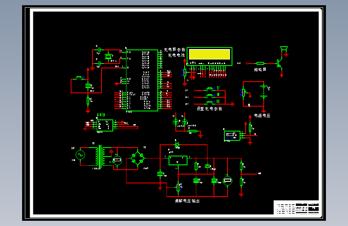Click the left LED symbol
This screenshot has height=226, width=348.
pyautogui.click(x=176, y=122)
